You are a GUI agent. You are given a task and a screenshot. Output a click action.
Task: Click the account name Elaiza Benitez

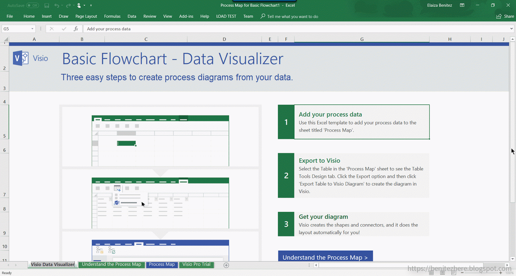click(440, 5)
